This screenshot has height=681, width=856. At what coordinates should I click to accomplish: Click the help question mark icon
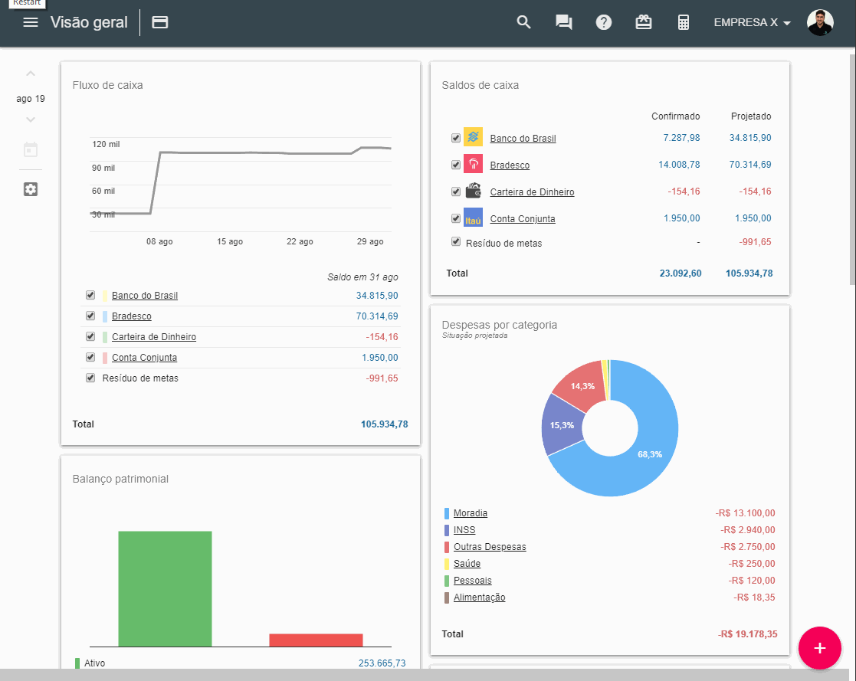pyautogui.click(x=604, y=22)
